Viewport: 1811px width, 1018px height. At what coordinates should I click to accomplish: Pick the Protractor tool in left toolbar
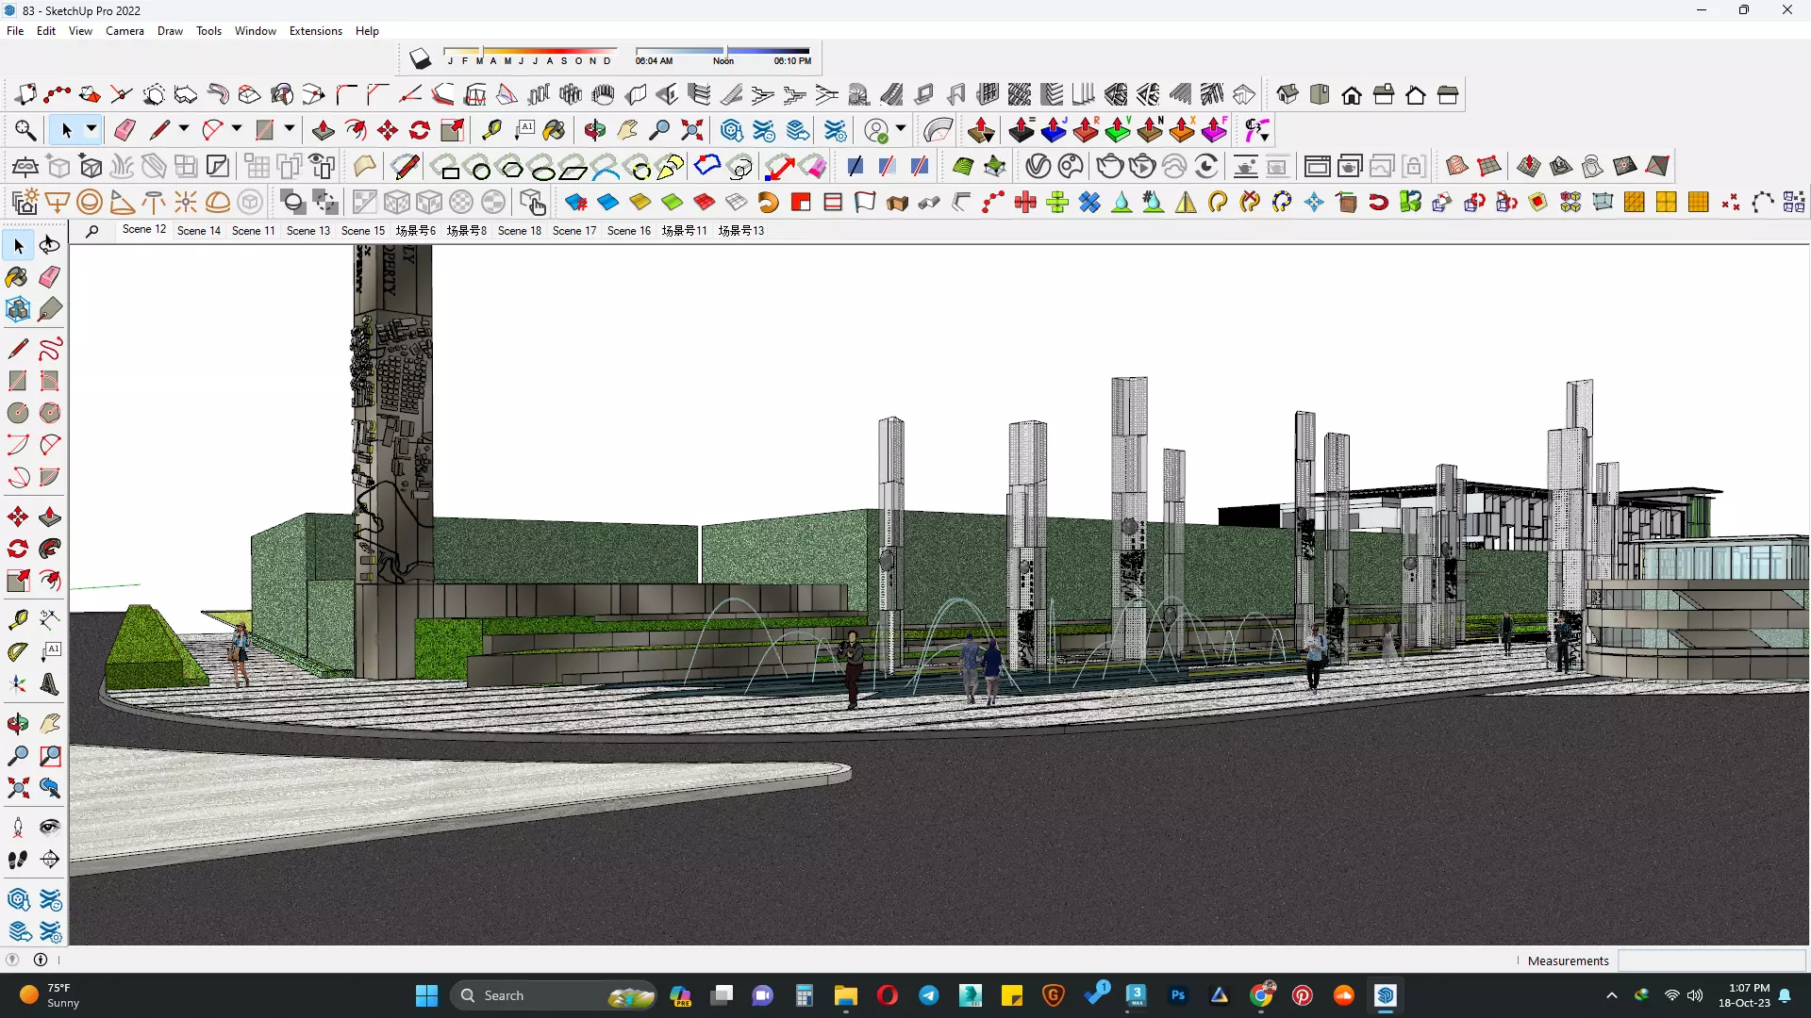point(17,651)
